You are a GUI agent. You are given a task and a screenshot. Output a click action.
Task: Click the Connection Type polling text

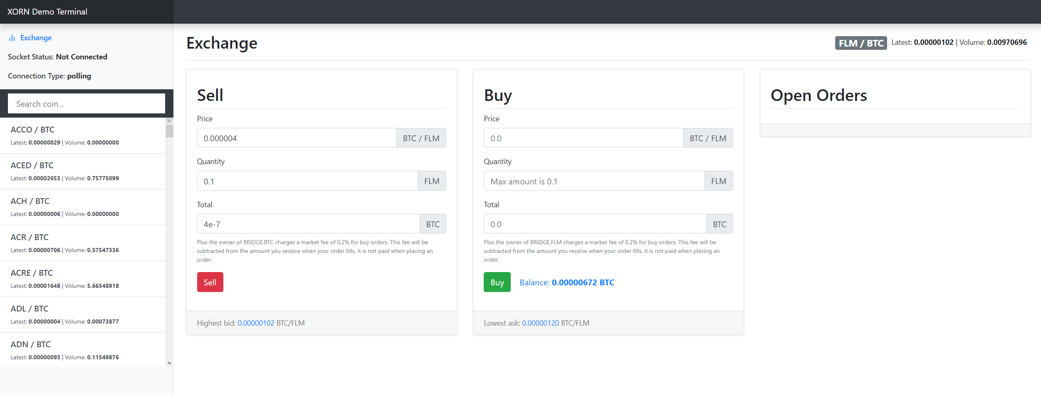[x=49, y=76]
